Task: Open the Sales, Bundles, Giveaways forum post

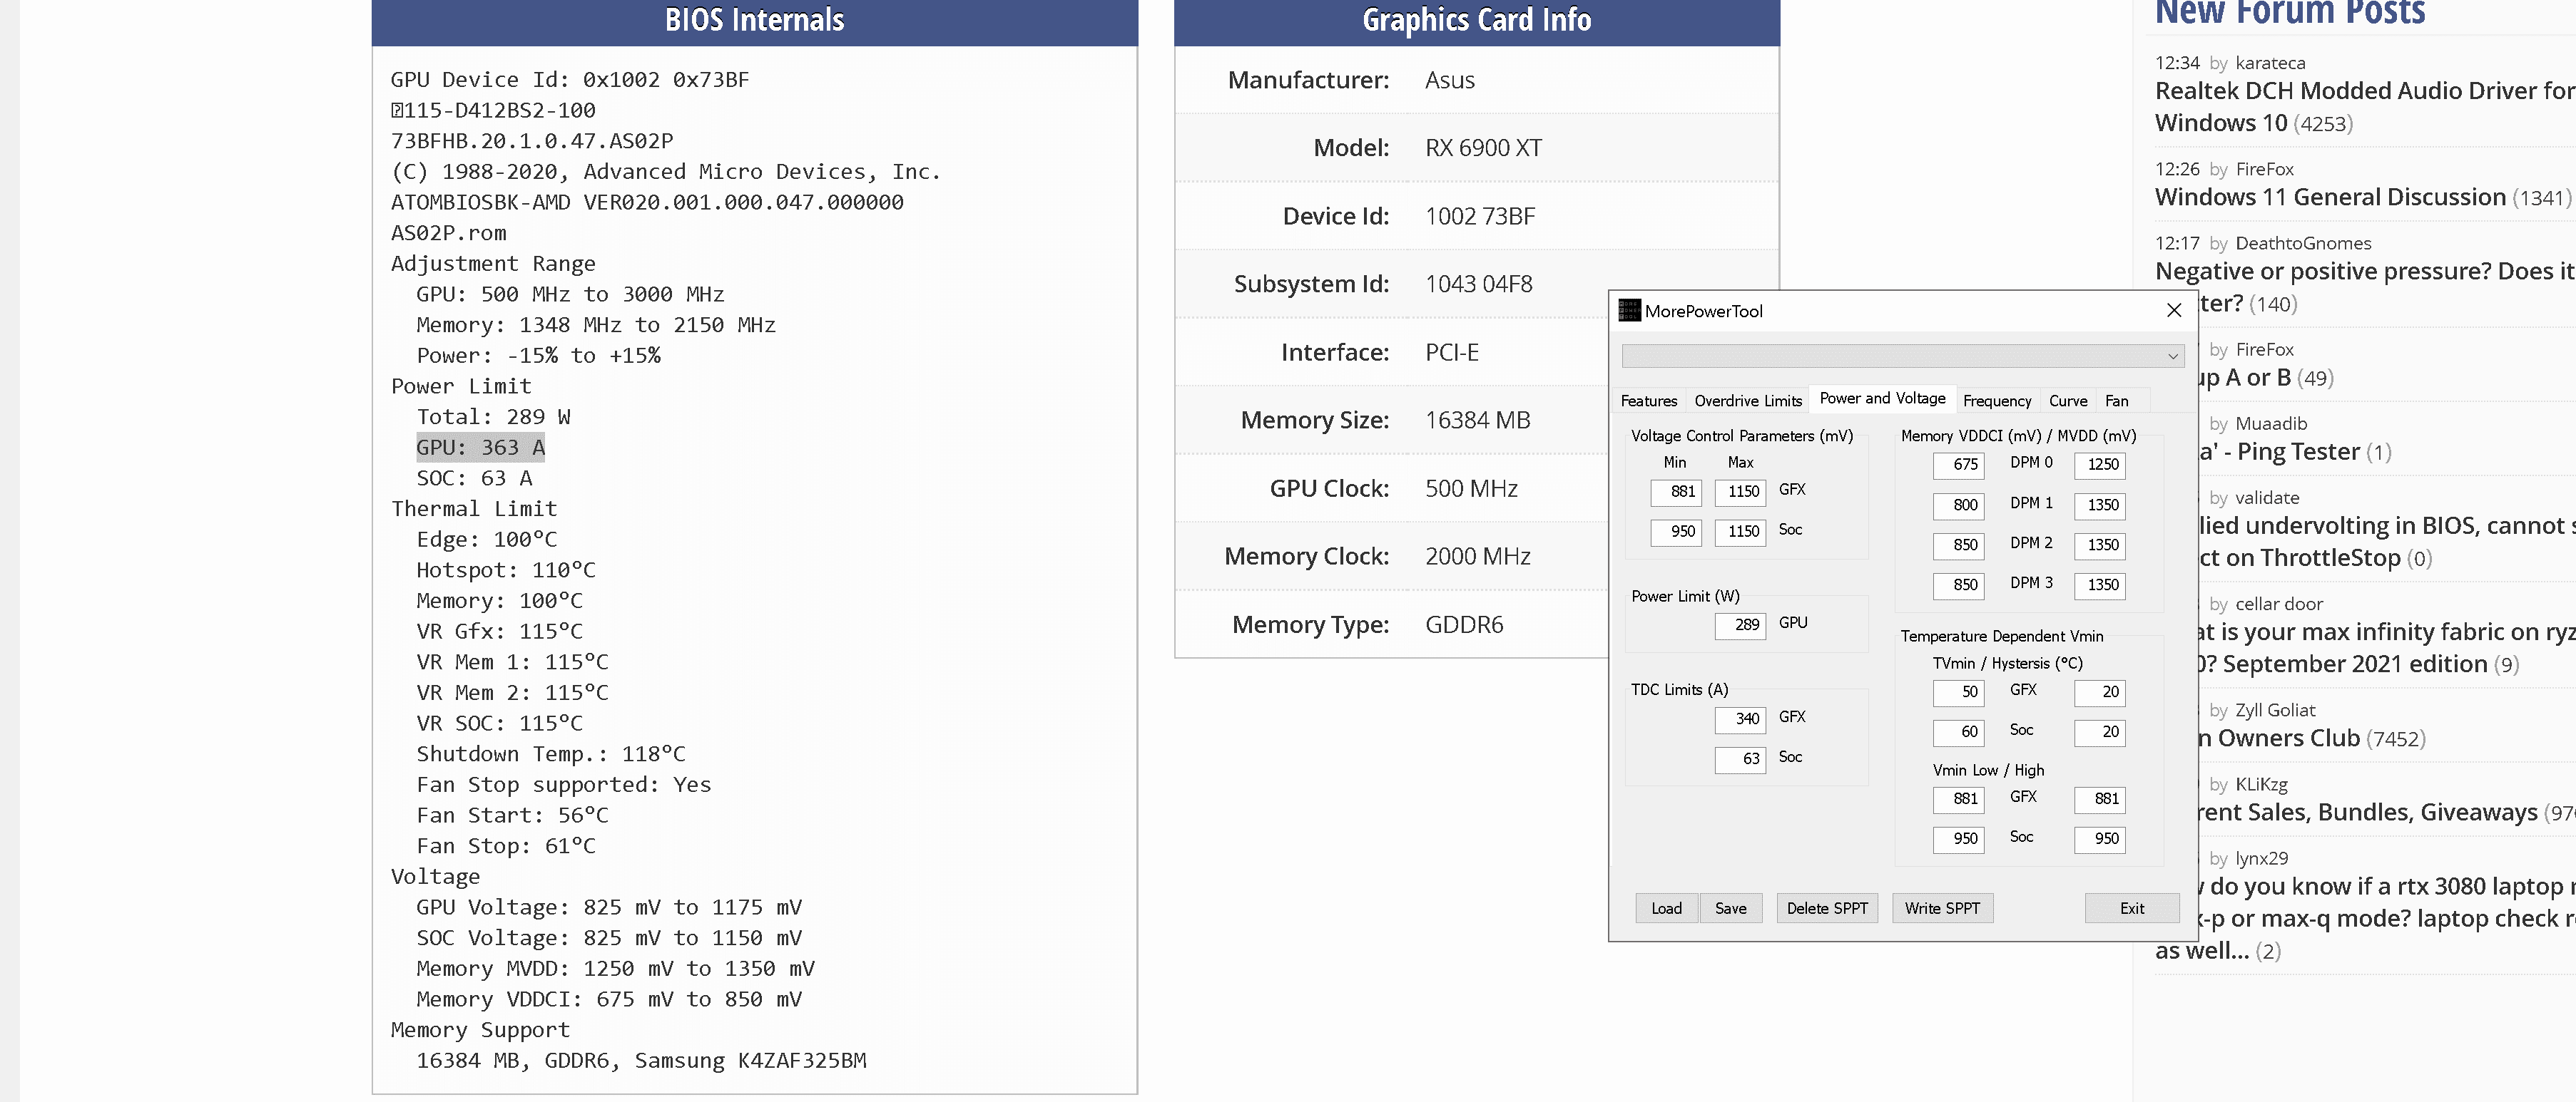Action: [2367, 813]
